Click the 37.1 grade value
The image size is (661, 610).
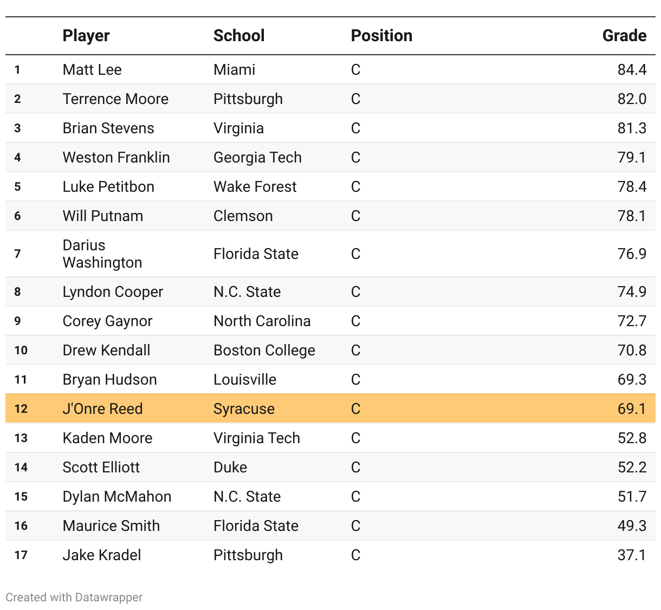tap(632, 555)
